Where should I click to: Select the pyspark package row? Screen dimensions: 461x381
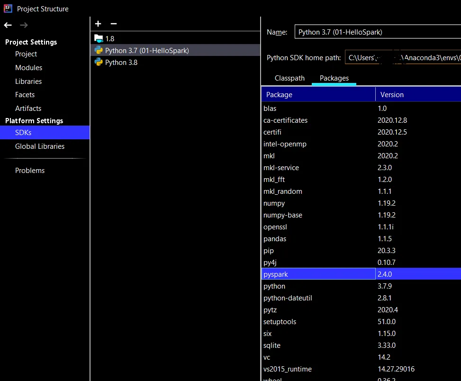pos(361,274)
